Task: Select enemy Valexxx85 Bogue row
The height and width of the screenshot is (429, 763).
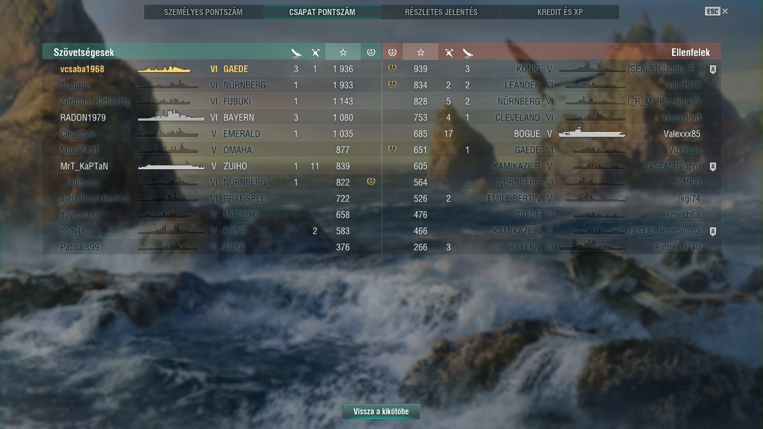Action: click(x=551, y=134)
